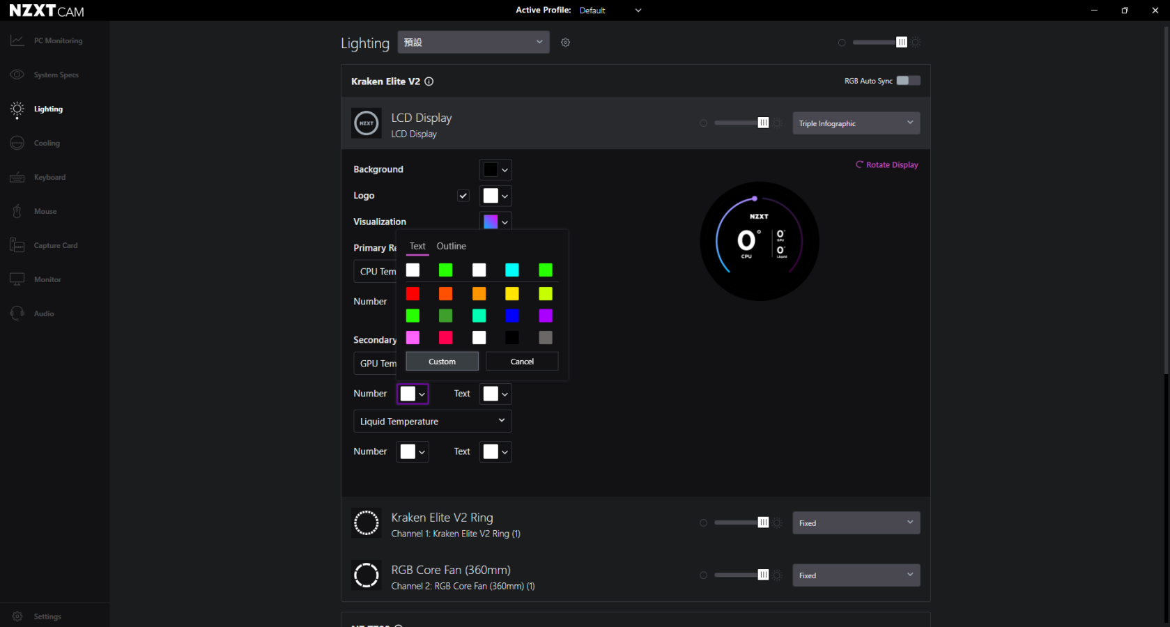This screenshot has width=1170, height=627.
Task: Open the Audio section
Action: pyautogui.click(x=44, y=314)
